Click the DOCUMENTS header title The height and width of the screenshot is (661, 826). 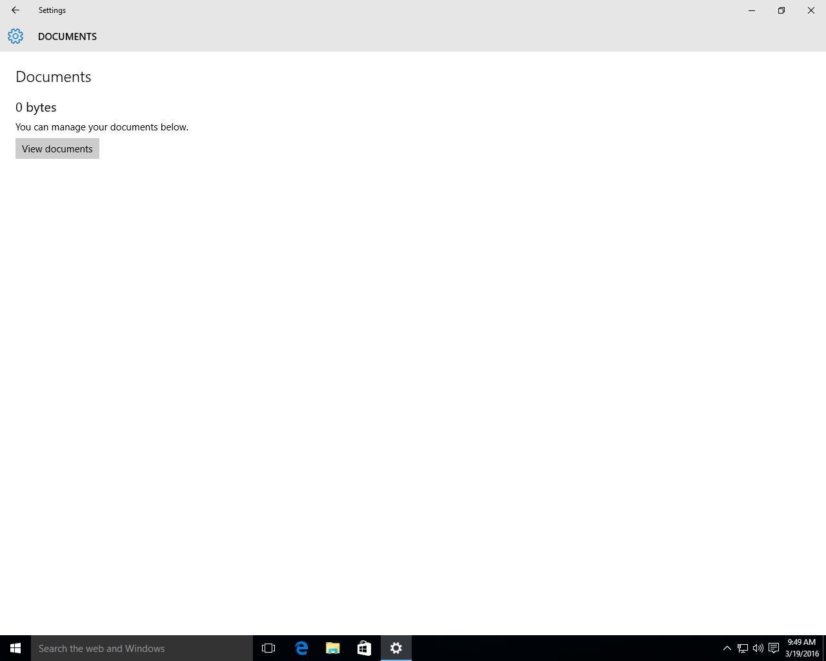tap(67, 37)
